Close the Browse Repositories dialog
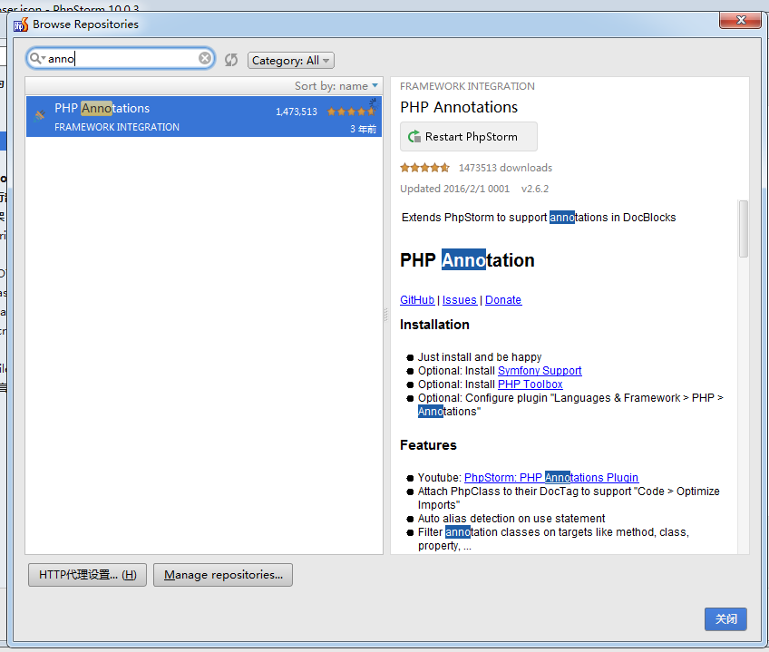This screenshot has height=652, width=769. [740, 20]
